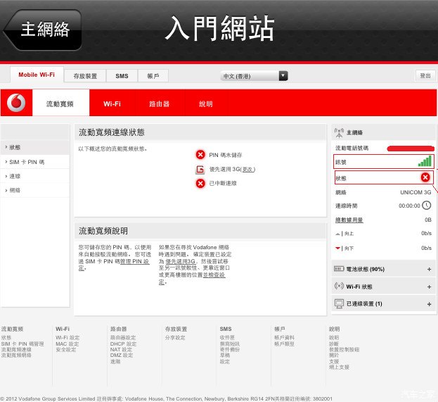
Task: Click the connection time clock icon
Action: click(x=426, y=206)
